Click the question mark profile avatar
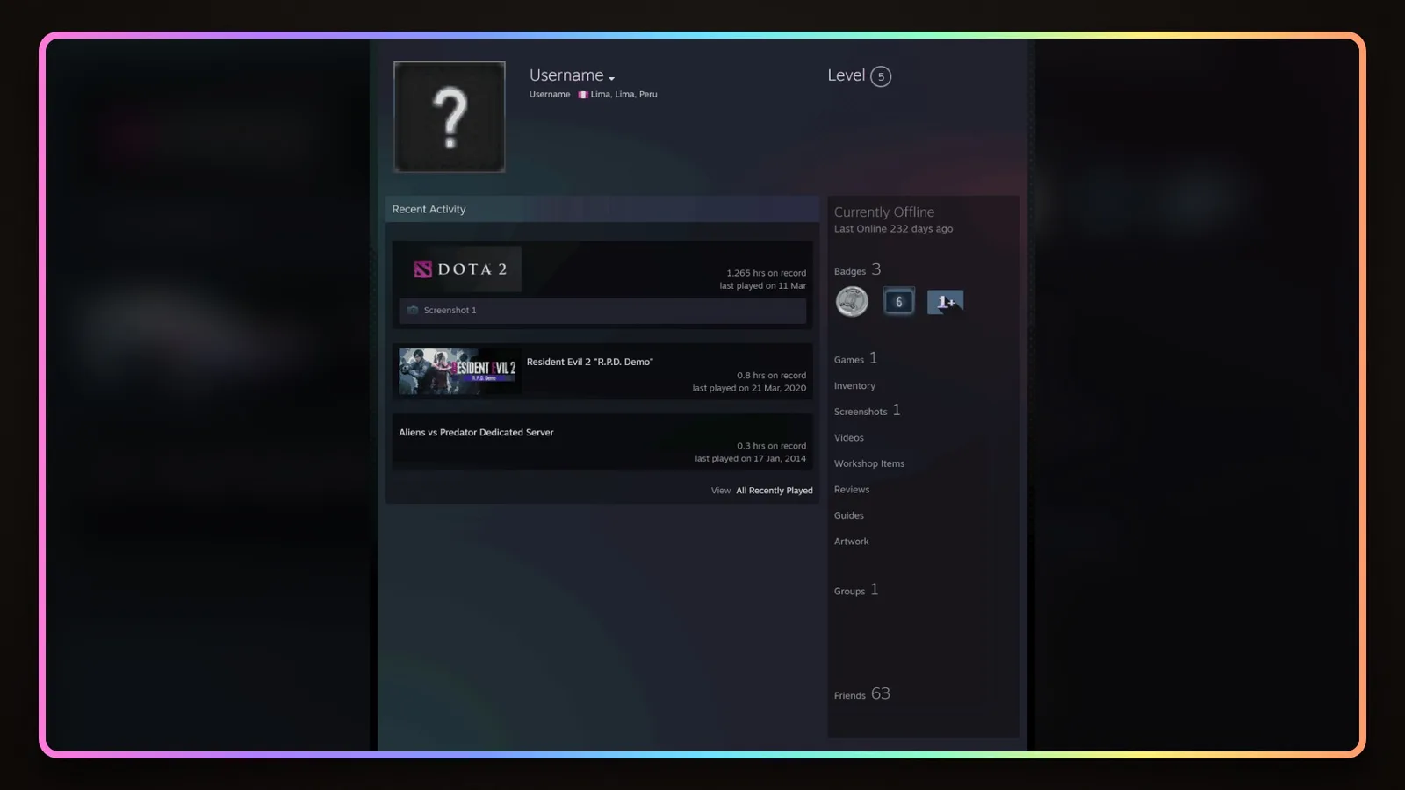This screenshot has width=1405, height=790. (x=450, y=117)
